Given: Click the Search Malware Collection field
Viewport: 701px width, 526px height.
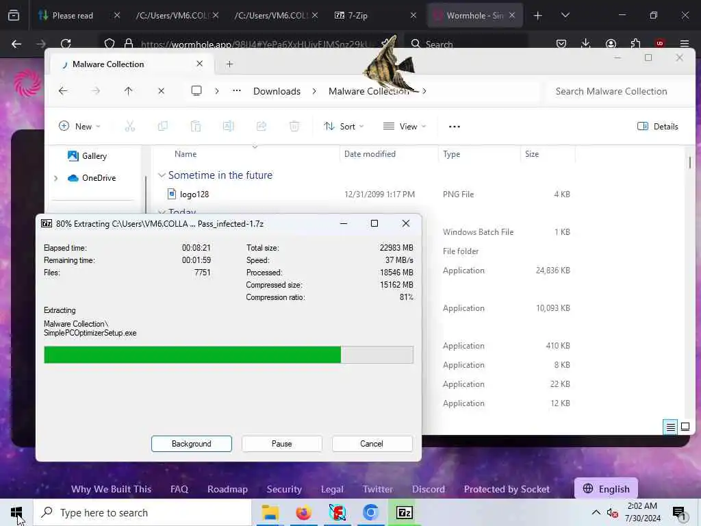Looking at the screenshot, I should pos(617,91).
